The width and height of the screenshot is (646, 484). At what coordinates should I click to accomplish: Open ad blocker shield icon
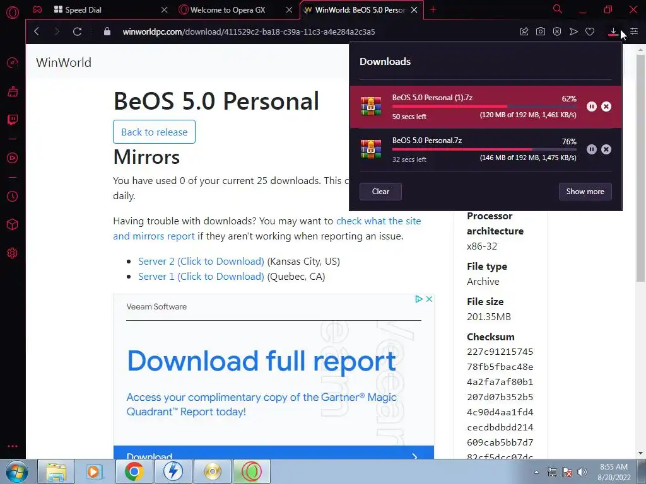tap(557, 32)
